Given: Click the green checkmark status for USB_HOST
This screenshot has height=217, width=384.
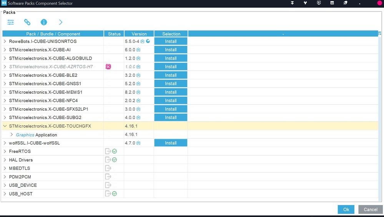Looking at the screenshot, I should 115,194.
